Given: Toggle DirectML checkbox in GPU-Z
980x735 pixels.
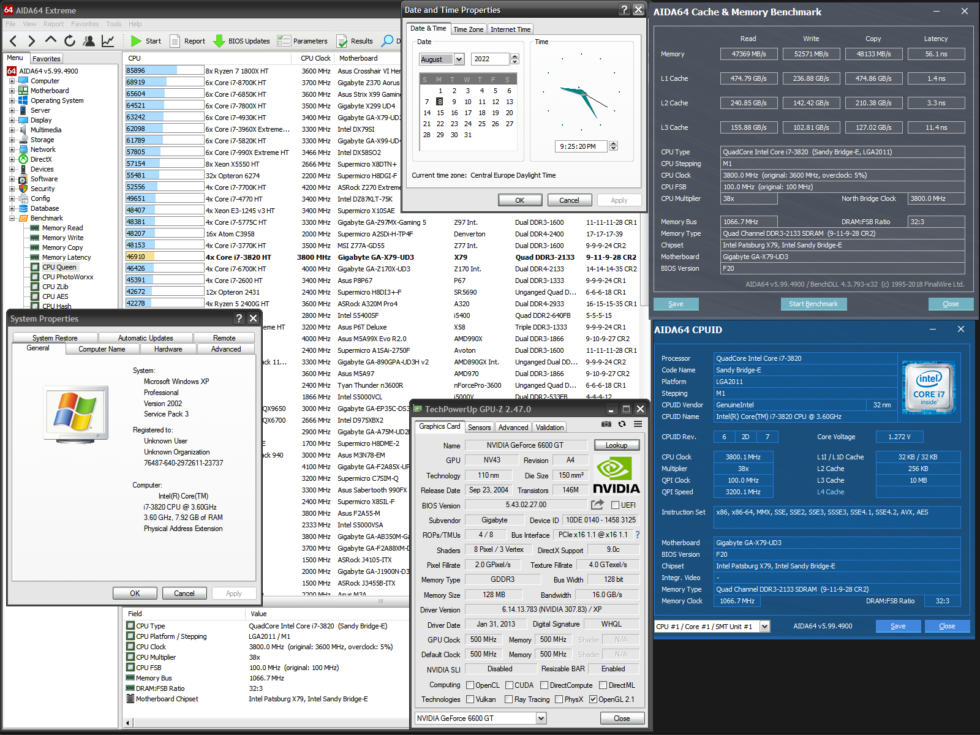Looking at the screenshot, I should tap(603, 685).
